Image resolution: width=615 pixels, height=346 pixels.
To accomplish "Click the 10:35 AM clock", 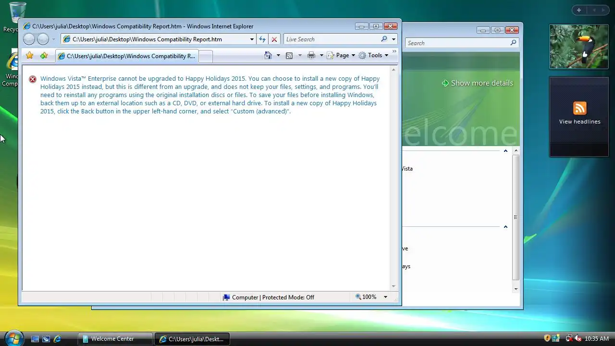I will 597,339.
